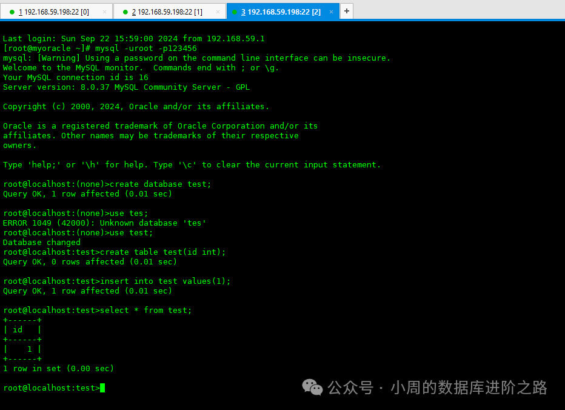Click 'Oracle is a registered trademark' line
This screenshot has width=565, height=410.
click(161, 126)
